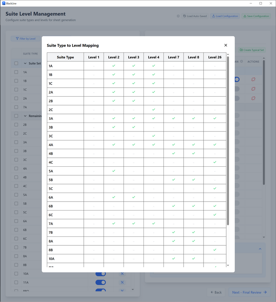Click the first red unlink action icon
The width and height of the screenshot is (276, 302).
[x=253, y=79]
